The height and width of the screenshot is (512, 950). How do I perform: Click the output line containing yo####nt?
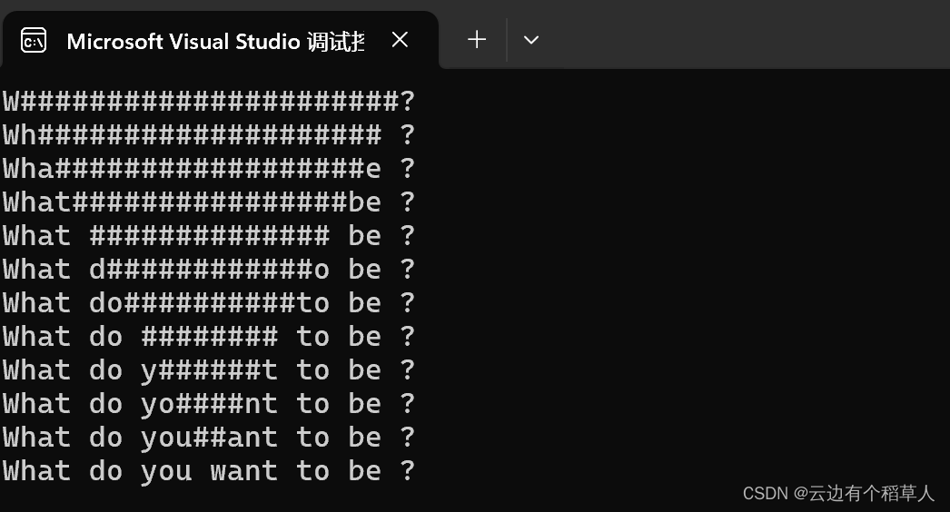tap(209, 404)
